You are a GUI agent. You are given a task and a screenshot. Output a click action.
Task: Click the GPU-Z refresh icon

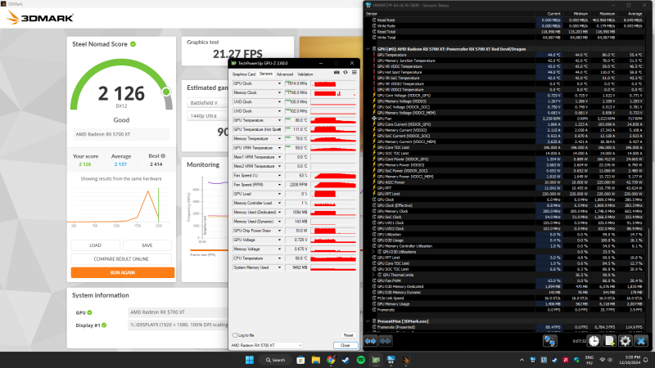click(346, 73)
